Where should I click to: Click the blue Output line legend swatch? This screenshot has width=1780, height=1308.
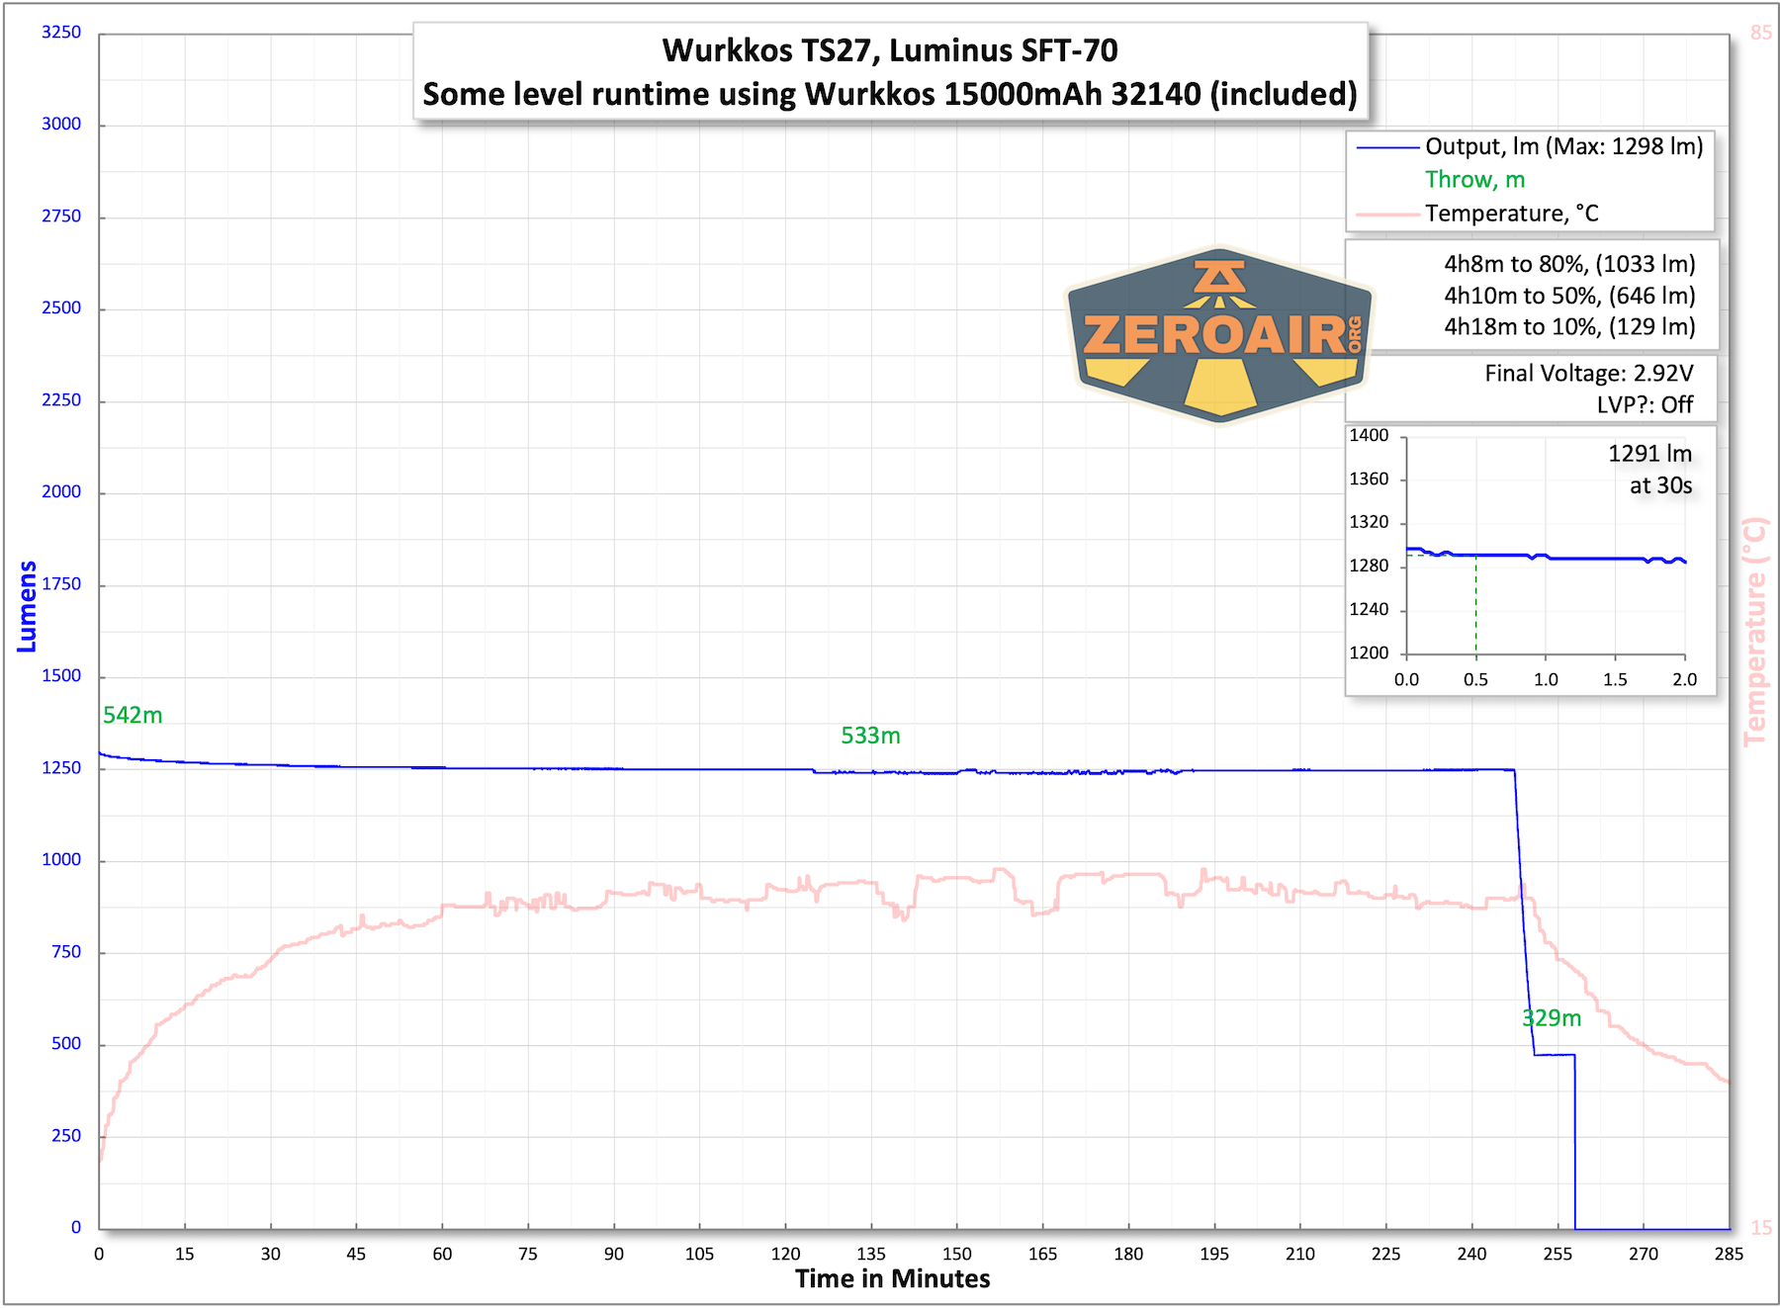(x=1386, y=147)
